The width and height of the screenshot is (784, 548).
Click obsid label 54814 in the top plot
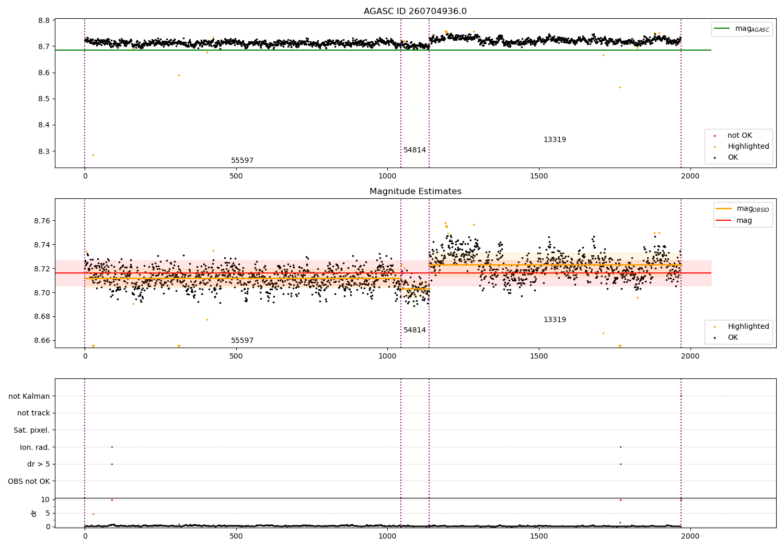click(x=414, y=150)
